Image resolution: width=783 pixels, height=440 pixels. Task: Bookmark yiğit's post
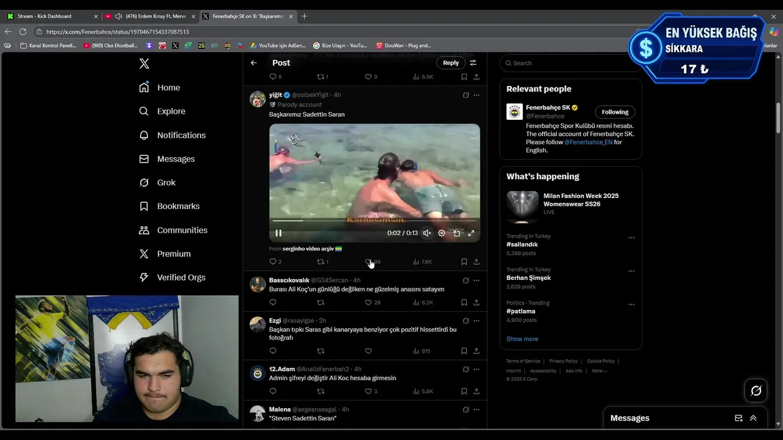[x=464, y=262]
